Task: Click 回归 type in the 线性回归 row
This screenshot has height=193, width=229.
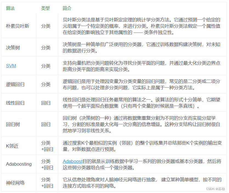Action: pyautogui.click(x=46, y=103)
